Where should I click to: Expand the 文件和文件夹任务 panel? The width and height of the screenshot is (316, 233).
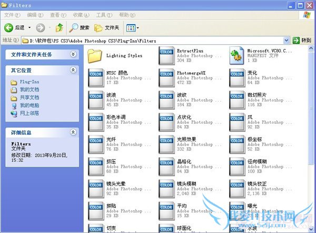point(73,54)
